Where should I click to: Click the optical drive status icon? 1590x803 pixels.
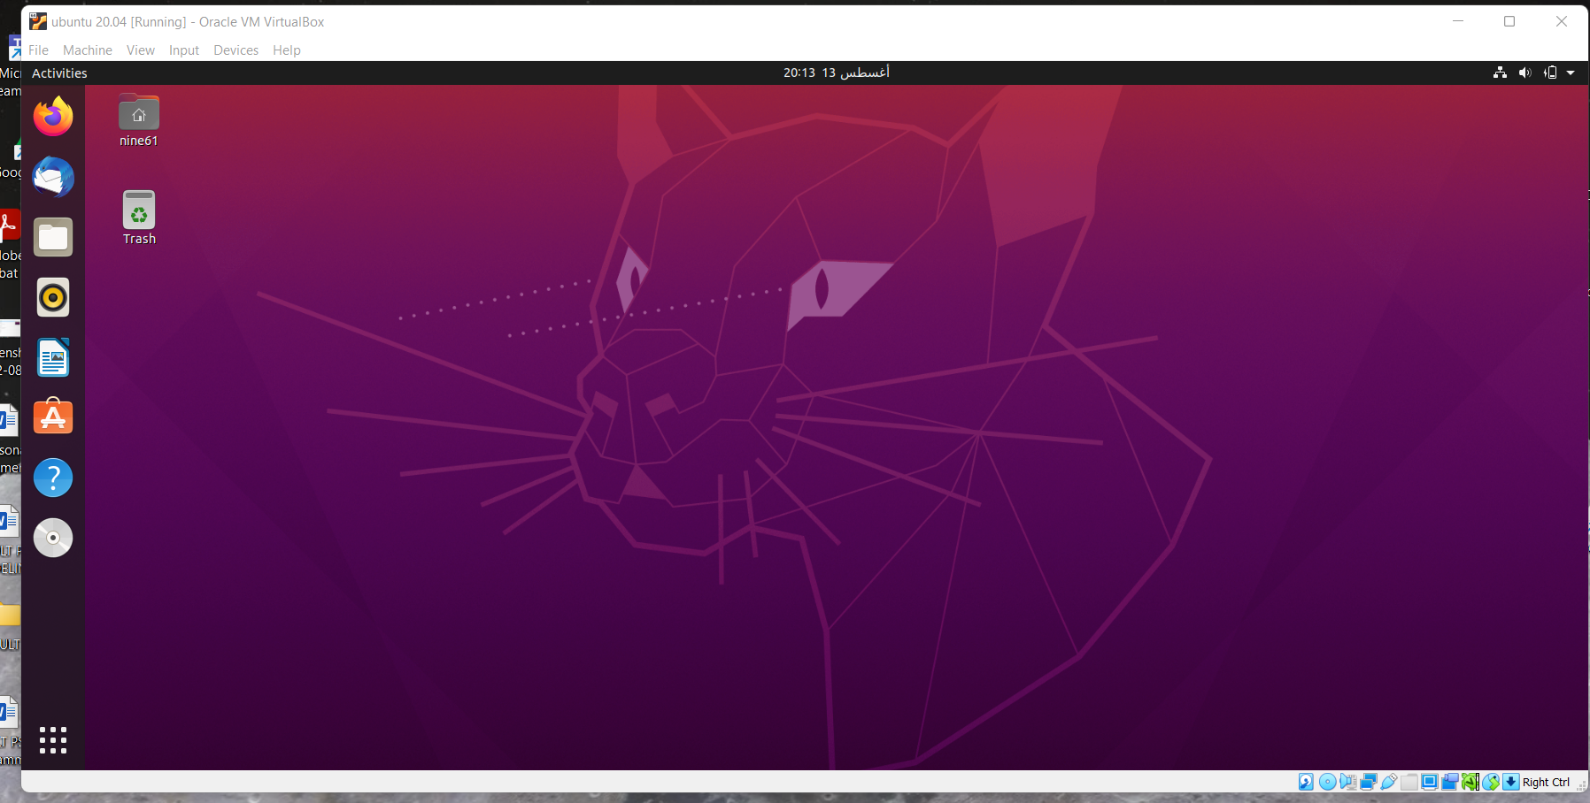(1327, 782)
